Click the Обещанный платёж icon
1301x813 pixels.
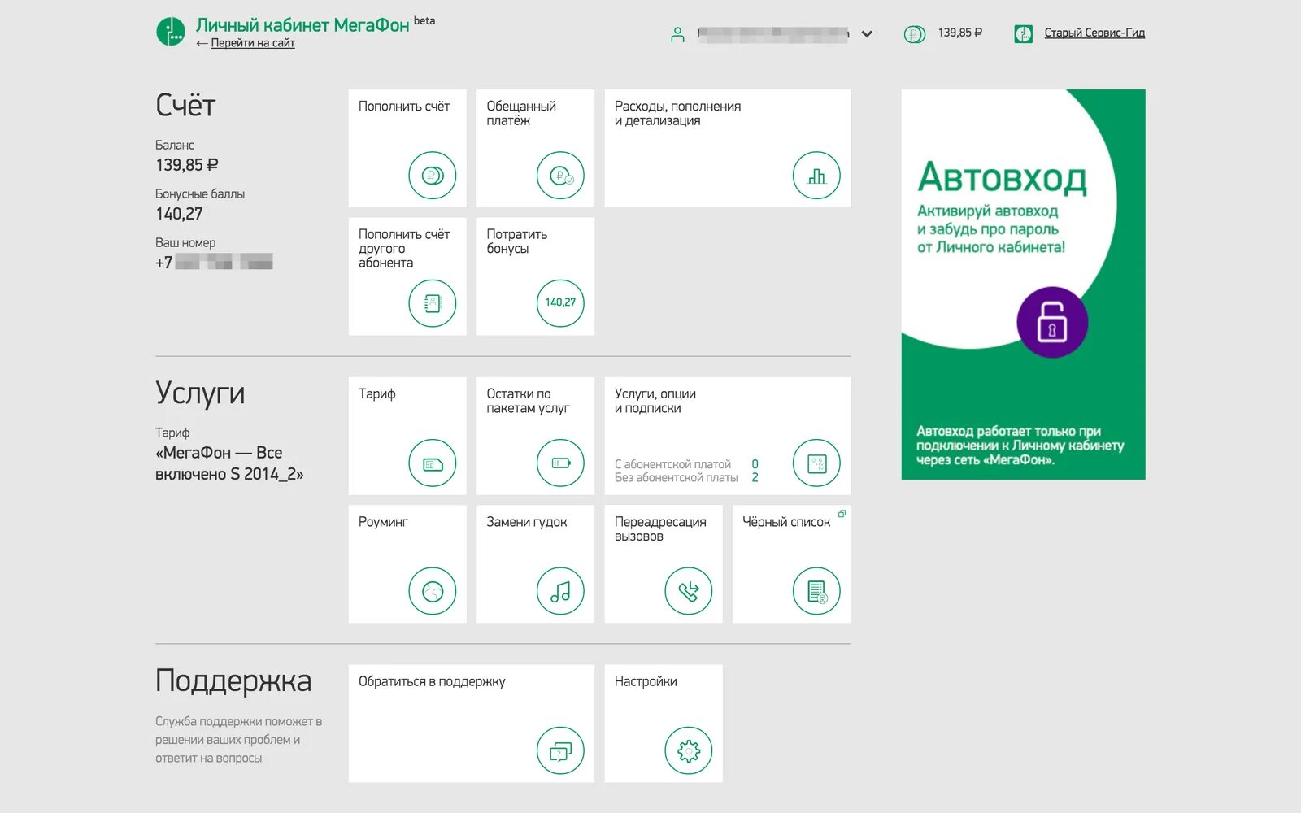(560, 176)
